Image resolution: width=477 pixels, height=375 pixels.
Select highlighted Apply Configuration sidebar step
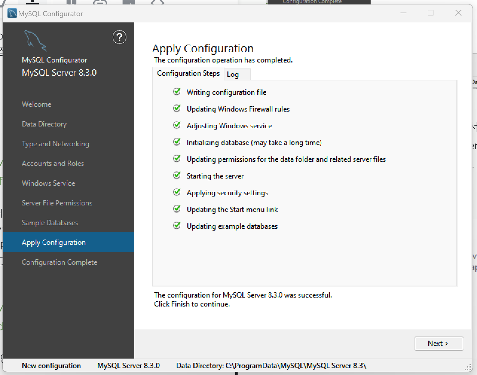pyautogui.click(x=68, y=242)
